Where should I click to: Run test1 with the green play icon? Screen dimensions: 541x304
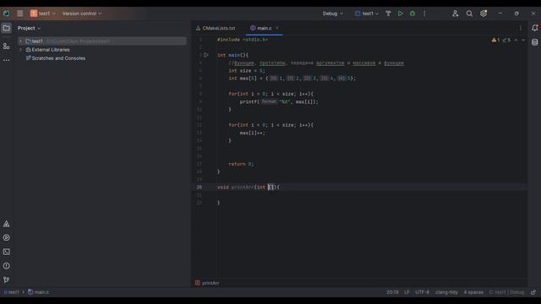pos(400,14)
